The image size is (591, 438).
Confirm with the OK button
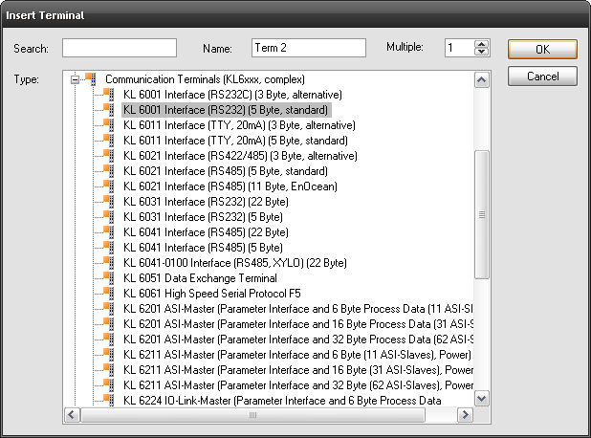(542, 49)
